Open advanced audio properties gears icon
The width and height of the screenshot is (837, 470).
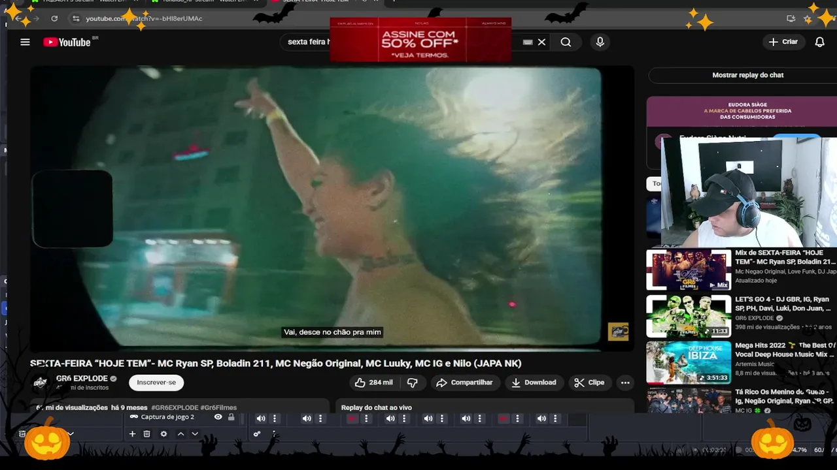257,433
